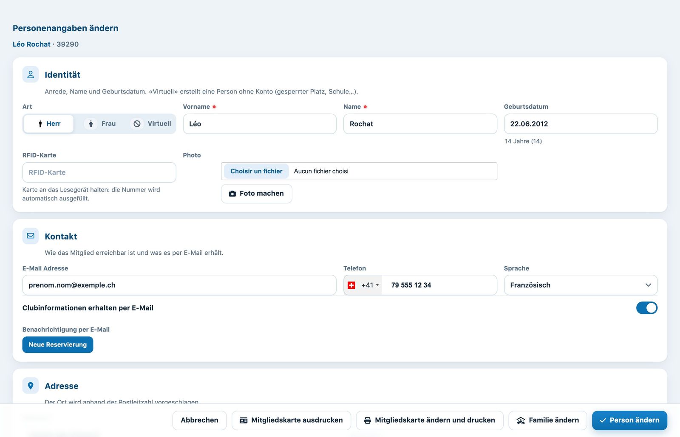
Task: Click the camera icon on Foto machen
Action: 232,194
